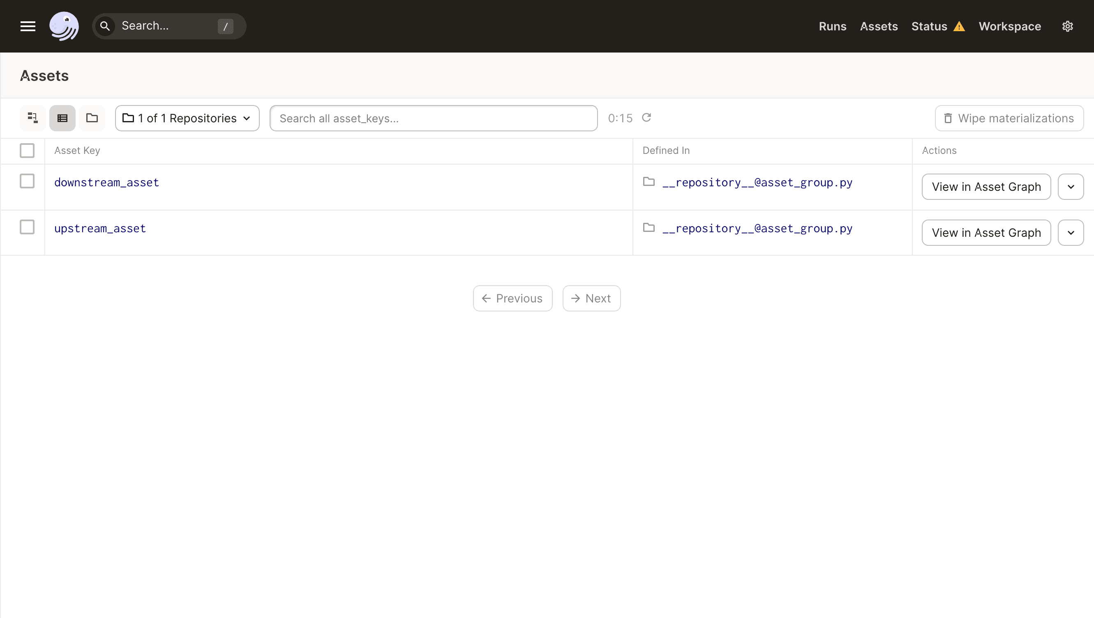Image resolution: width=1094 pixels, height=618 pixels.
Task: Open the settings gear icon
Action: point(1068,26)
